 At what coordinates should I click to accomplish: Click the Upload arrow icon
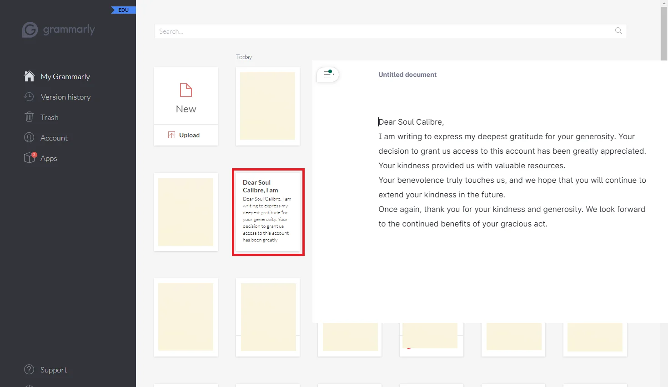[x=171, y=135]
